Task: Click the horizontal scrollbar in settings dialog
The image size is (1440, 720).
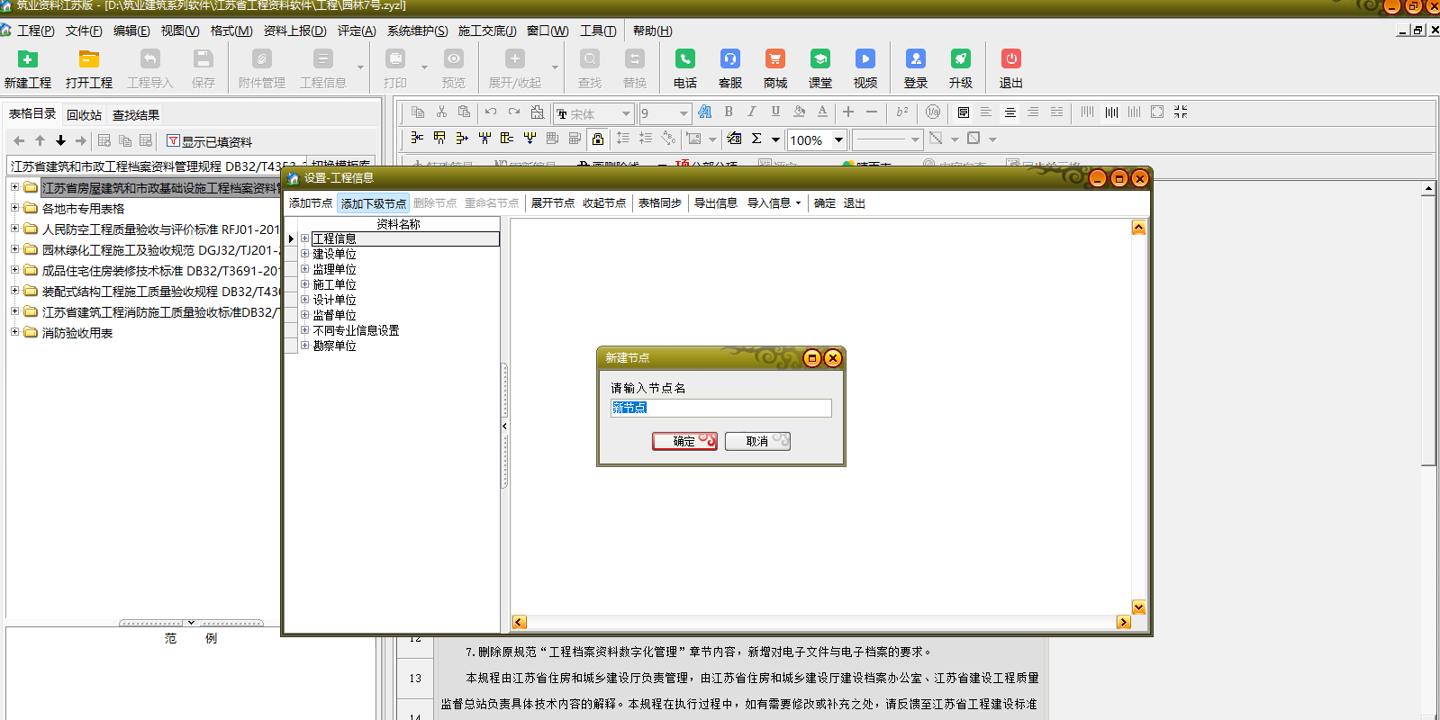Action: pos(820,622)
